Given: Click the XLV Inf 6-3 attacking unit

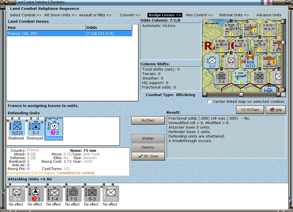Looking at the screenshot, I should click(92, 194).
